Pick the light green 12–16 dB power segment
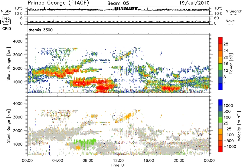This screenshot has width=242, height=167. click(x=221, y=67)
